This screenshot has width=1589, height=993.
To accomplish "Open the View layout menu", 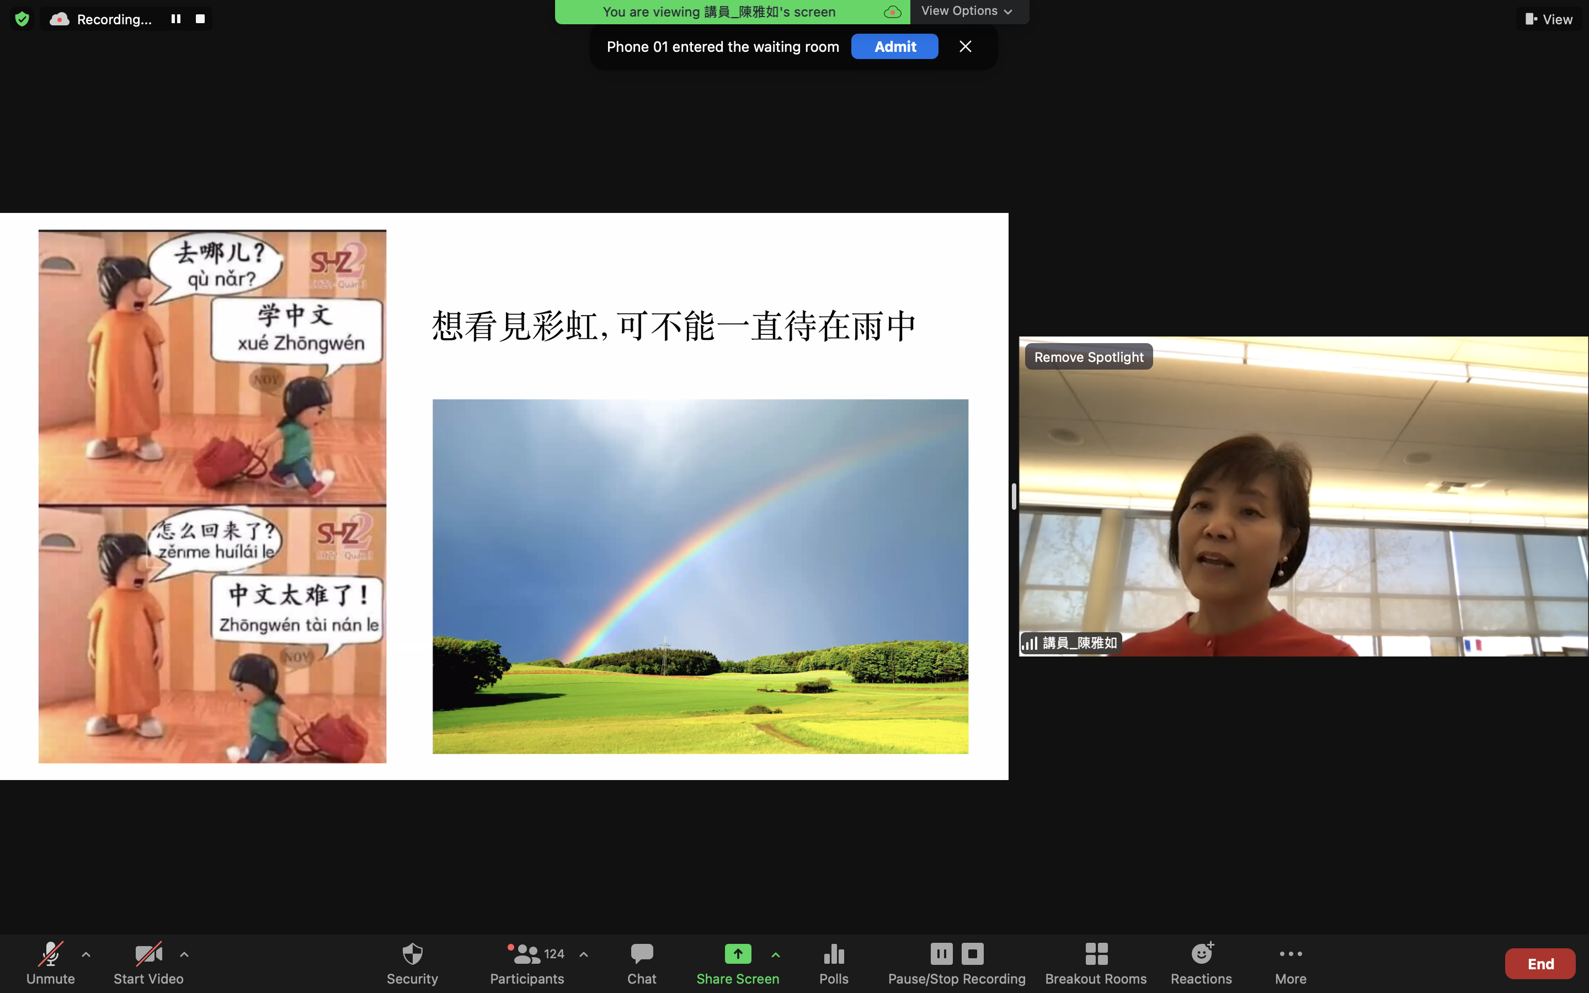I will click(x=1548, y=19).
